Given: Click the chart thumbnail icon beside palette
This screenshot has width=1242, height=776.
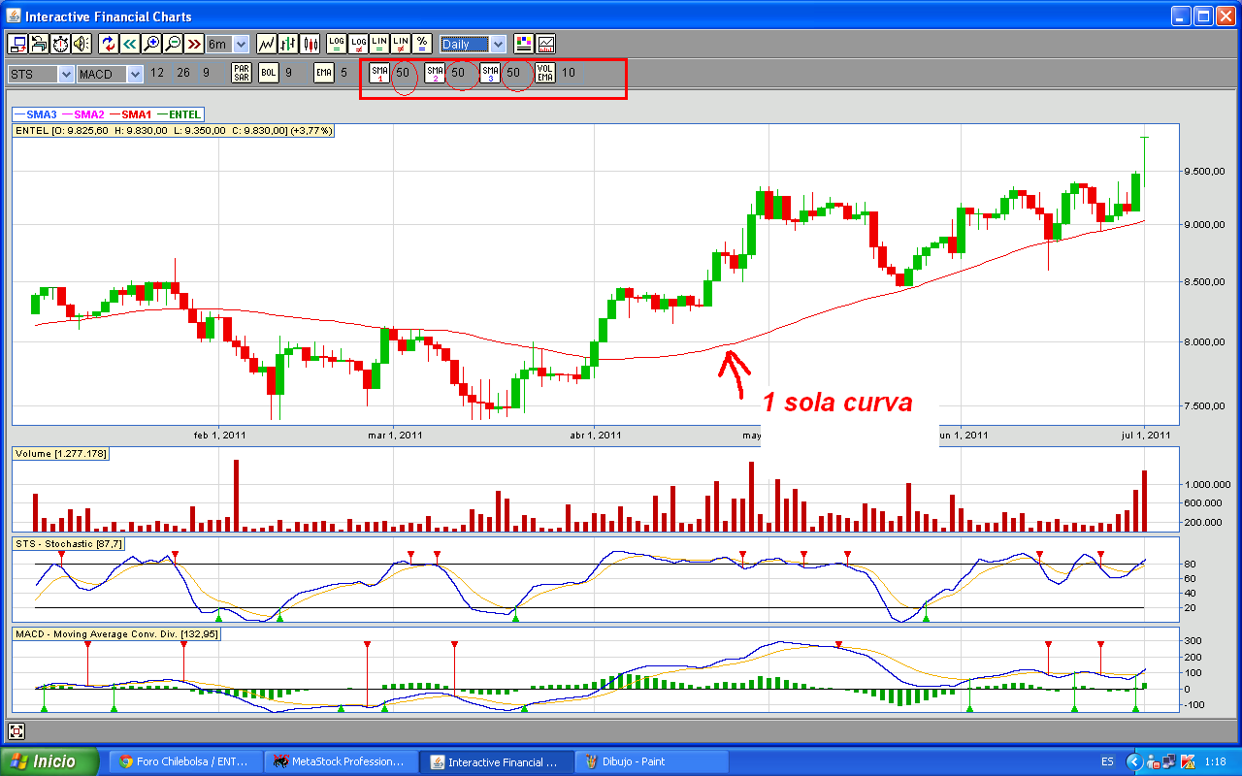Looking at the screenshot, I should [546, 44].
